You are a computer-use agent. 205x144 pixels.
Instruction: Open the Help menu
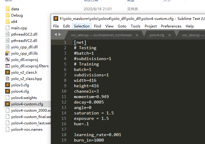pyautogui.click(x=190, y=26)
